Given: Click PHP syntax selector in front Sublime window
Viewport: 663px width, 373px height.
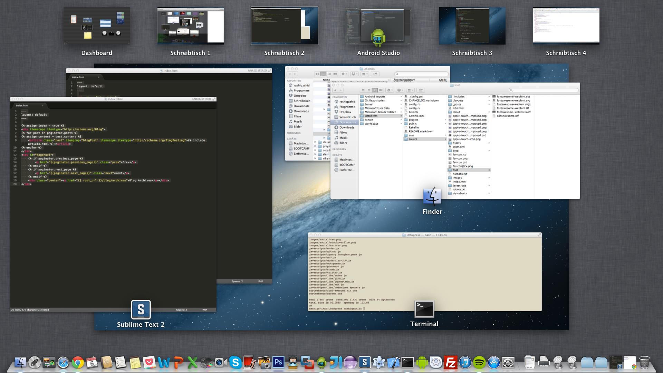Looking at the screenshot, I should [205, 310].
